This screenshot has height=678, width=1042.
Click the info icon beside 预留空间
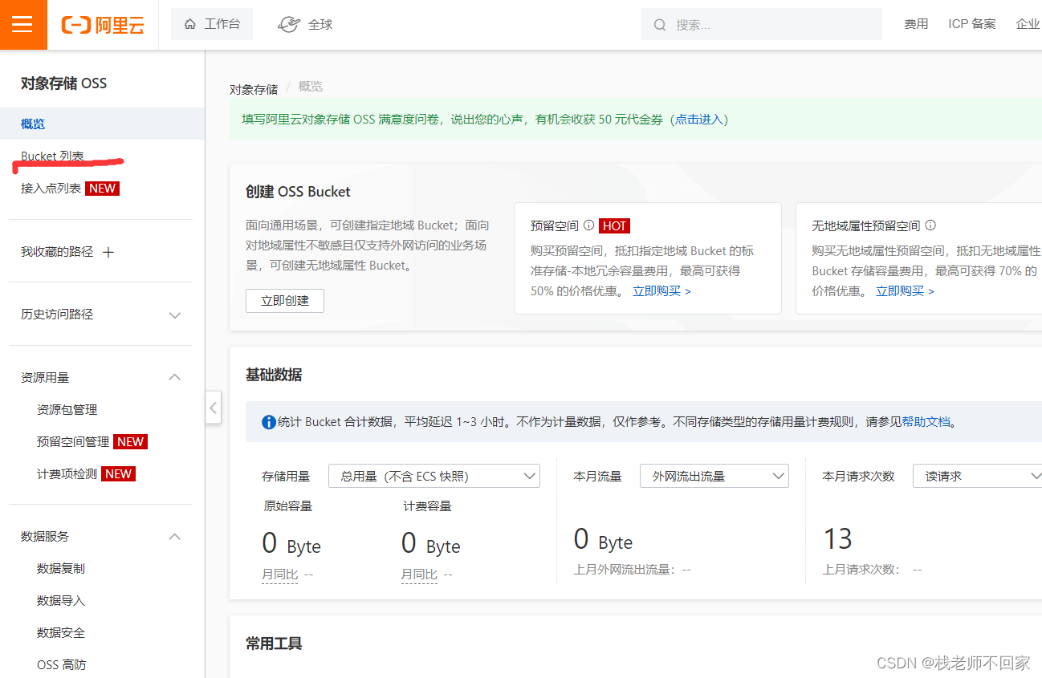tap(588, 225)
